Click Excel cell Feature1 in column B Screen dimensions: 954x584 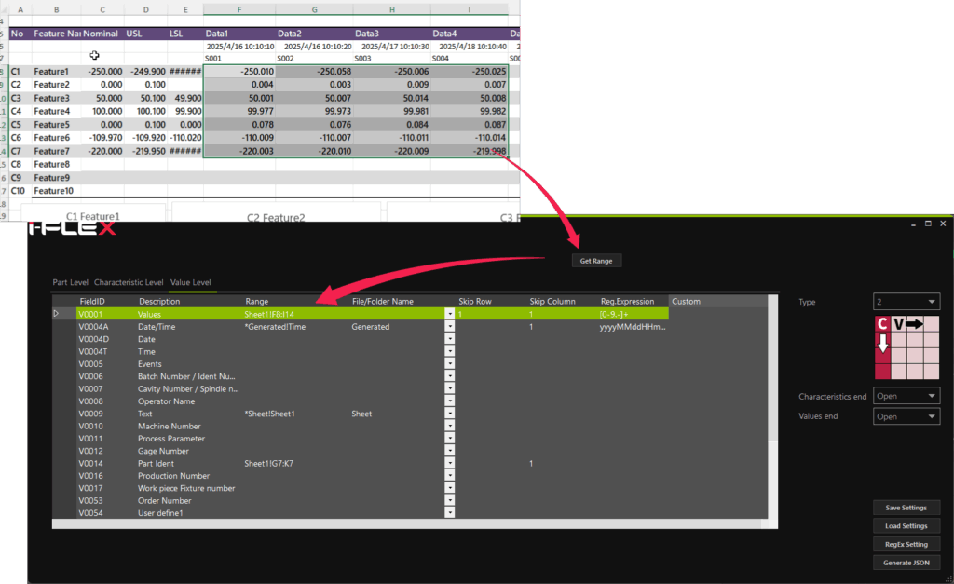(52, 72)
